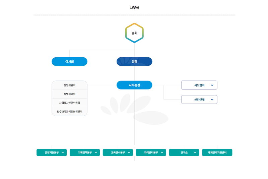Select 특별위원회 in the committee list
268x179 pixels.
coord(69,94)
